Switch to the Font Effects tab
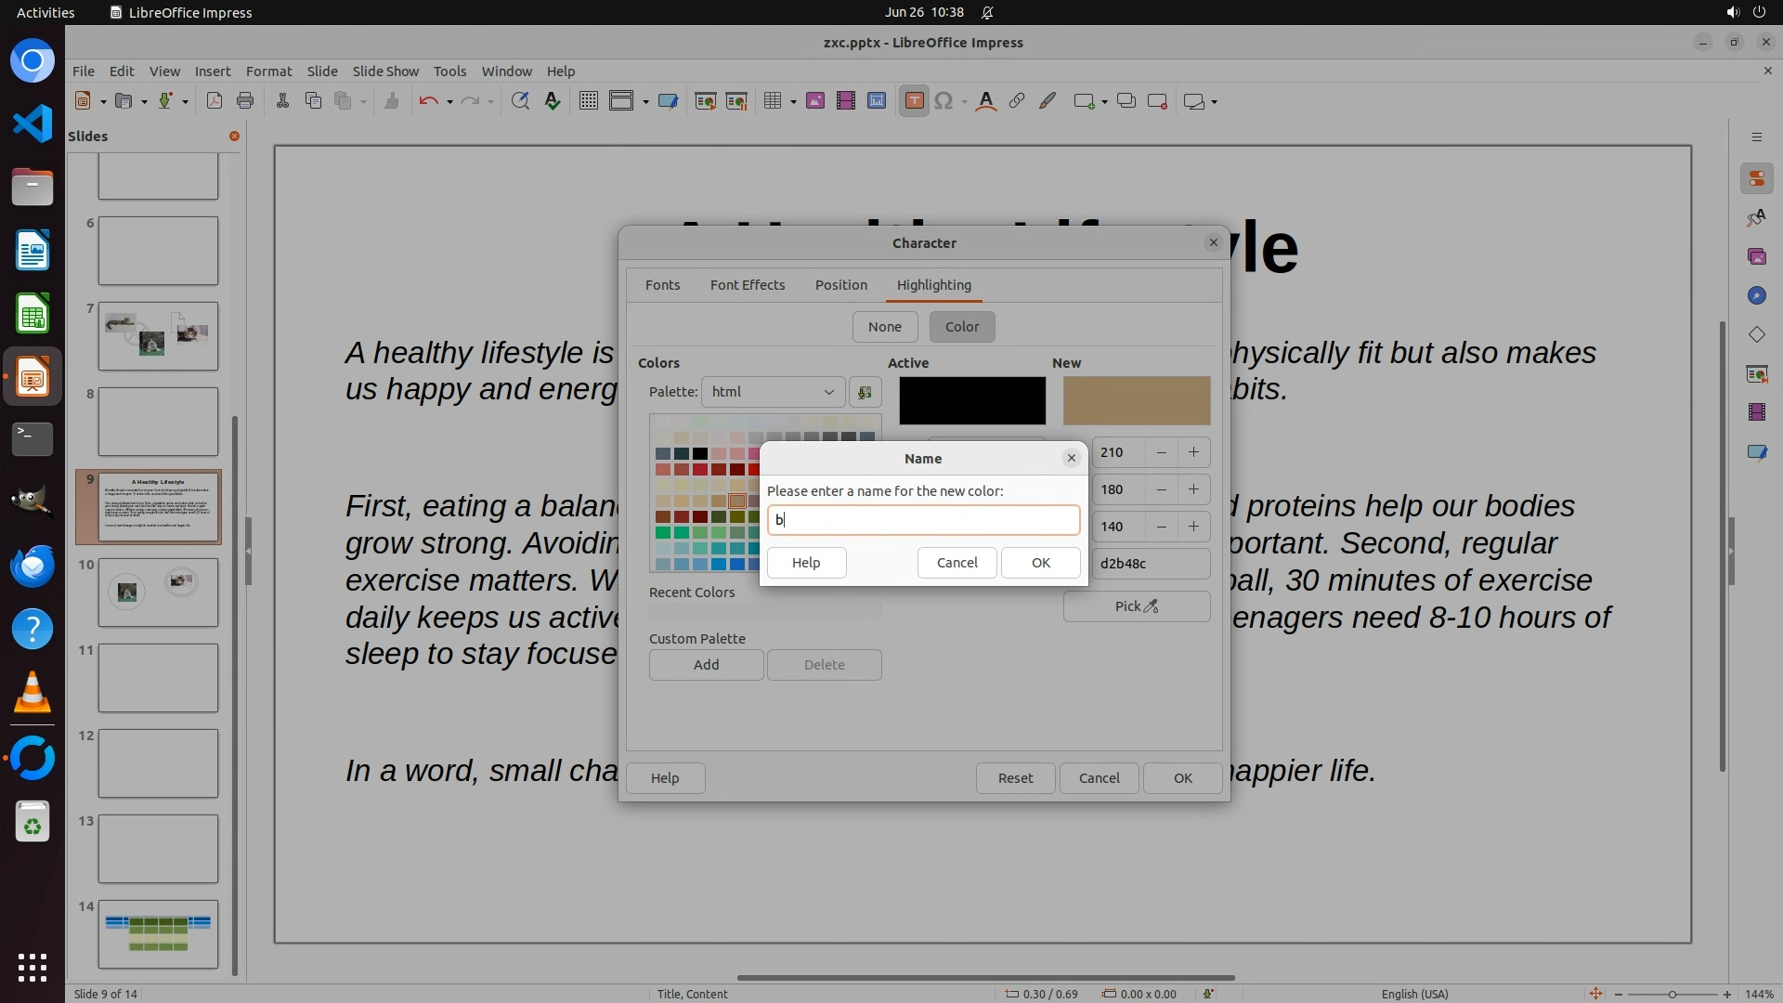1783x1003 pixels. [747, 285]
